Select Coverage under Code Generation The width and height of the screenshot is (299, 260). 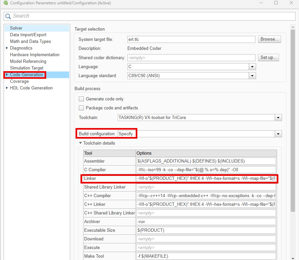19,81
